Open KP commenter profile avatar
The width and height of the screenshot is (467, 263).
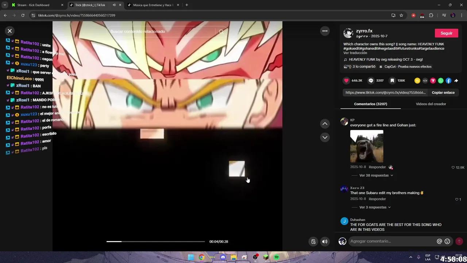point(344,122)
